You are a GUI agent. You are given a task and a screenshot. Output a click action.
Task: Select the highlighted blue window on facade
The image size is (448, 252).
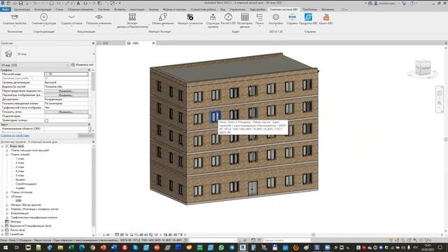point(216,117)
